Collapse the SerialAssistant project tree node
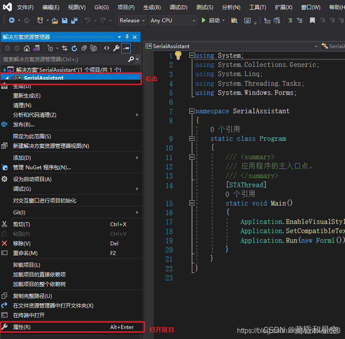This screenshot has width=345, height=339. [x=7, y=78]
